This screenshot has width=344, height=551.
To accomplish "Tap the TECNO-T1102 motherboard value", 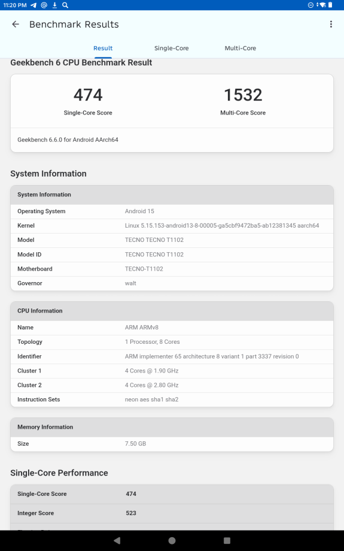I will point(144,269).
